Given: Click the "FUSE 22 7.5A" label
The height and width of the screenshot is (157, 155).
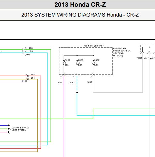Looking at the screenshot, I should (81, 63).
